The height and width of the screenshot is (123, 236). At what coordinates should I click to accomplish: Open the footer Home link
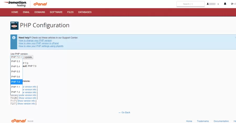coord(189,121)
